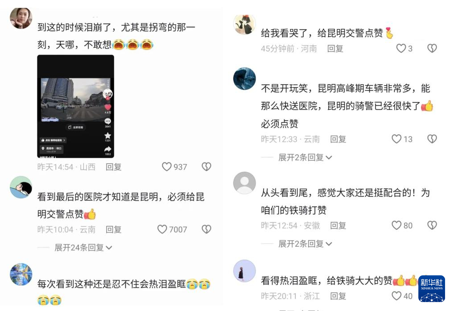This screenshot has height=311, width=454.
Task: Like the Anhui comment with 80 likes
Action: coord(396,225)
